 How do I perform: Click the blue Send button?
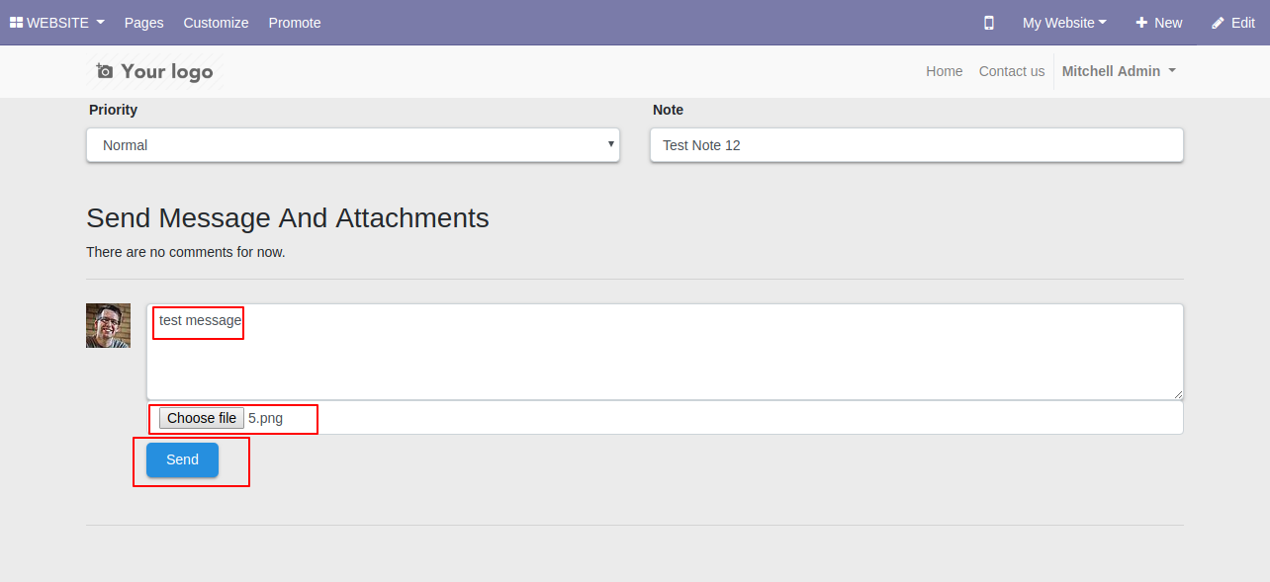tap(182, 459)
